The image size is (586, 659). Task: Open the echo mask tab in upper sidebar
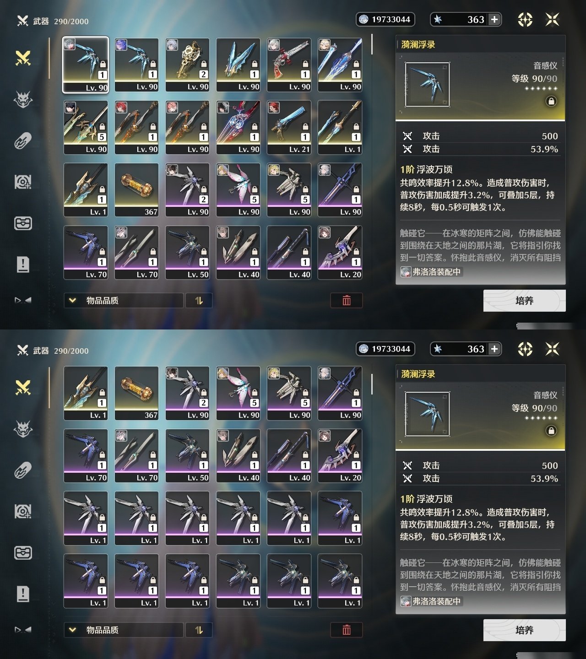(23, 99)
